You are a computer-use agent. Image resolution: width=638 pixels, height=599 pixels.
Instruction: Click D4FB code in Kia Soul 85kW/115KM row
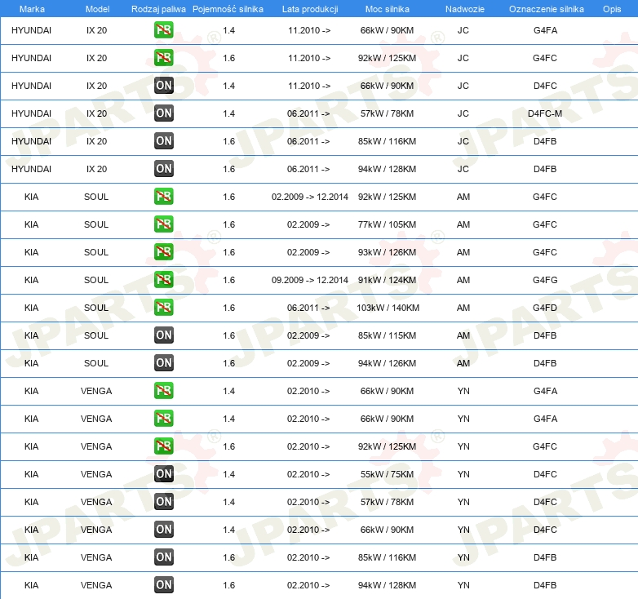(x=545, y=335)
